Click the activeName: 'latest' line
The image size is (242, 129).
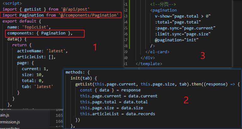tap(42, 51)
